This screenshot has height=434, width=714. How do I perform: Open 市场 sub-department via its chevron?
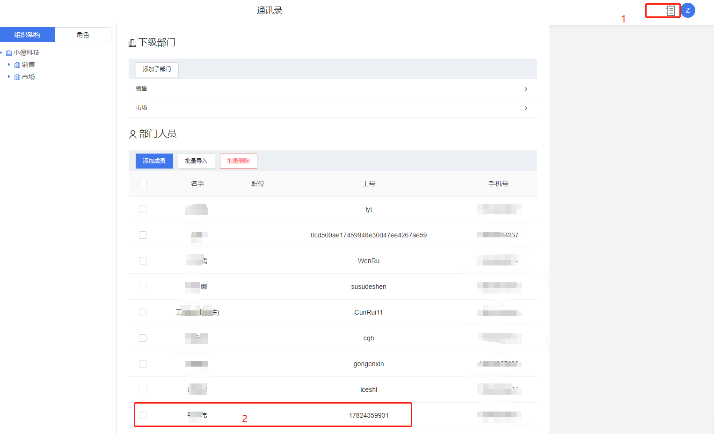(x=526, y=108)
